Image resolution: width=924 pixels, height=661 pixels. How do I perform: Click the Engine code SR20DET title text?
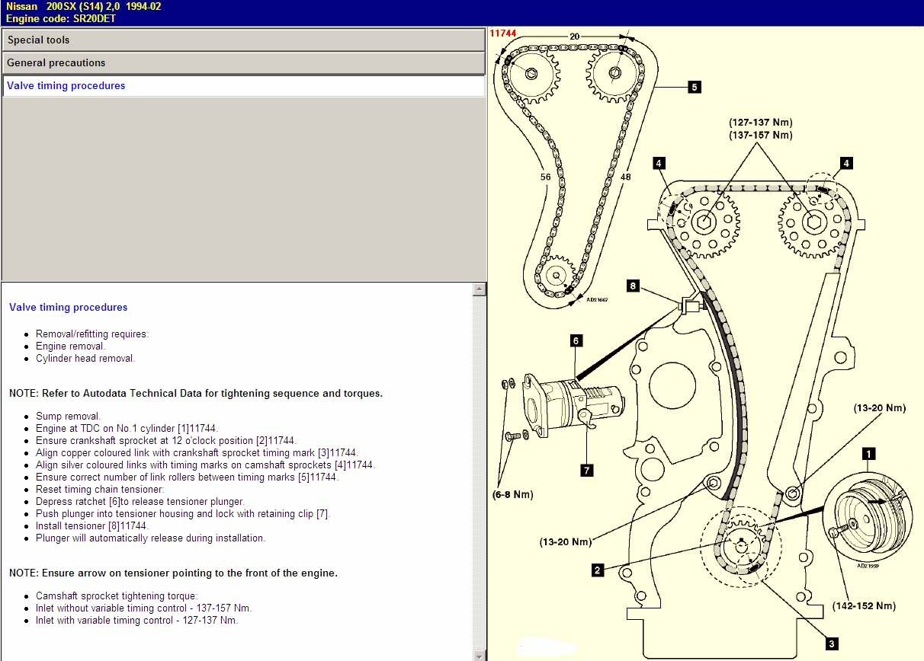[x=60, y=18]
